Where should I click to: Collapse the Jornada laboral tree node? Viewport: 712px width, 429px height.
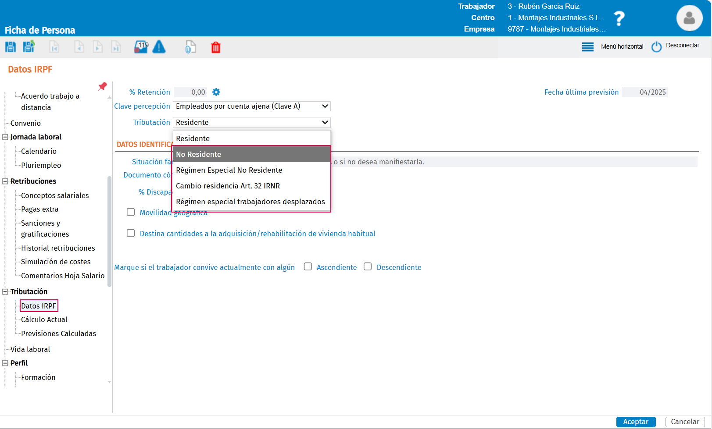click(x=5, y=137)
